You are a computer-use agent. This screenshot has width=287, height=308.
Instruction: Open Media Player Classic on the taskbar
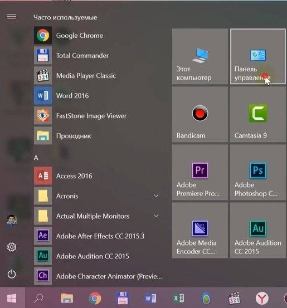click(234, 298)
